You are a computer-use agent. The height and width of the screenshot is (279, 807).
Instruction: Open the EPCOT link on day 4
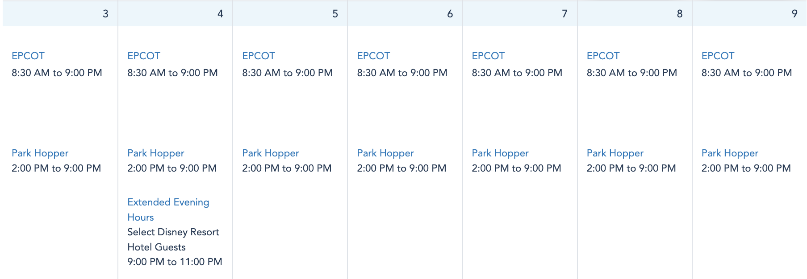point(144,56)
